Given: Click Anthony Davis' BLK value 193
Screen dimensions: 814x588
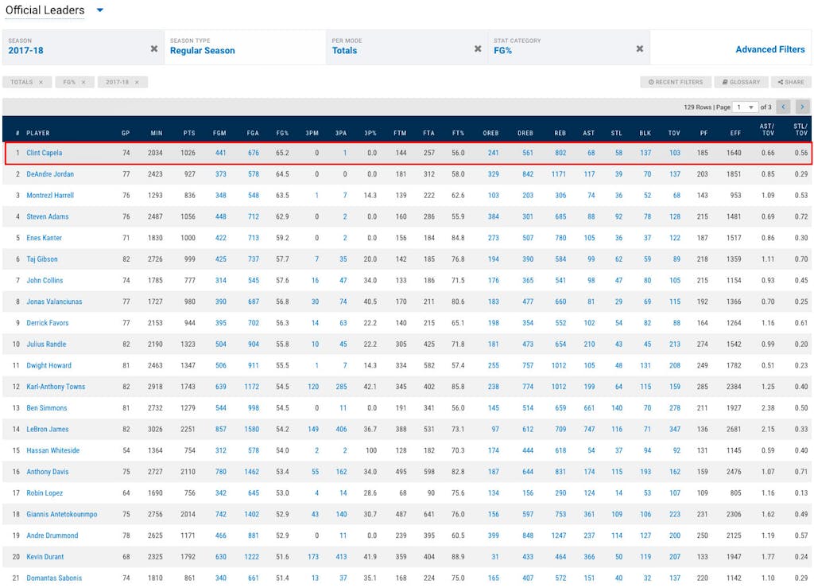Looking at the screenshot, I should point(645,472).
